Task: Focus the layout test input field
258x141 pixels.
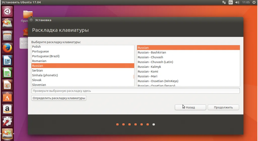Action: point(136,91)
